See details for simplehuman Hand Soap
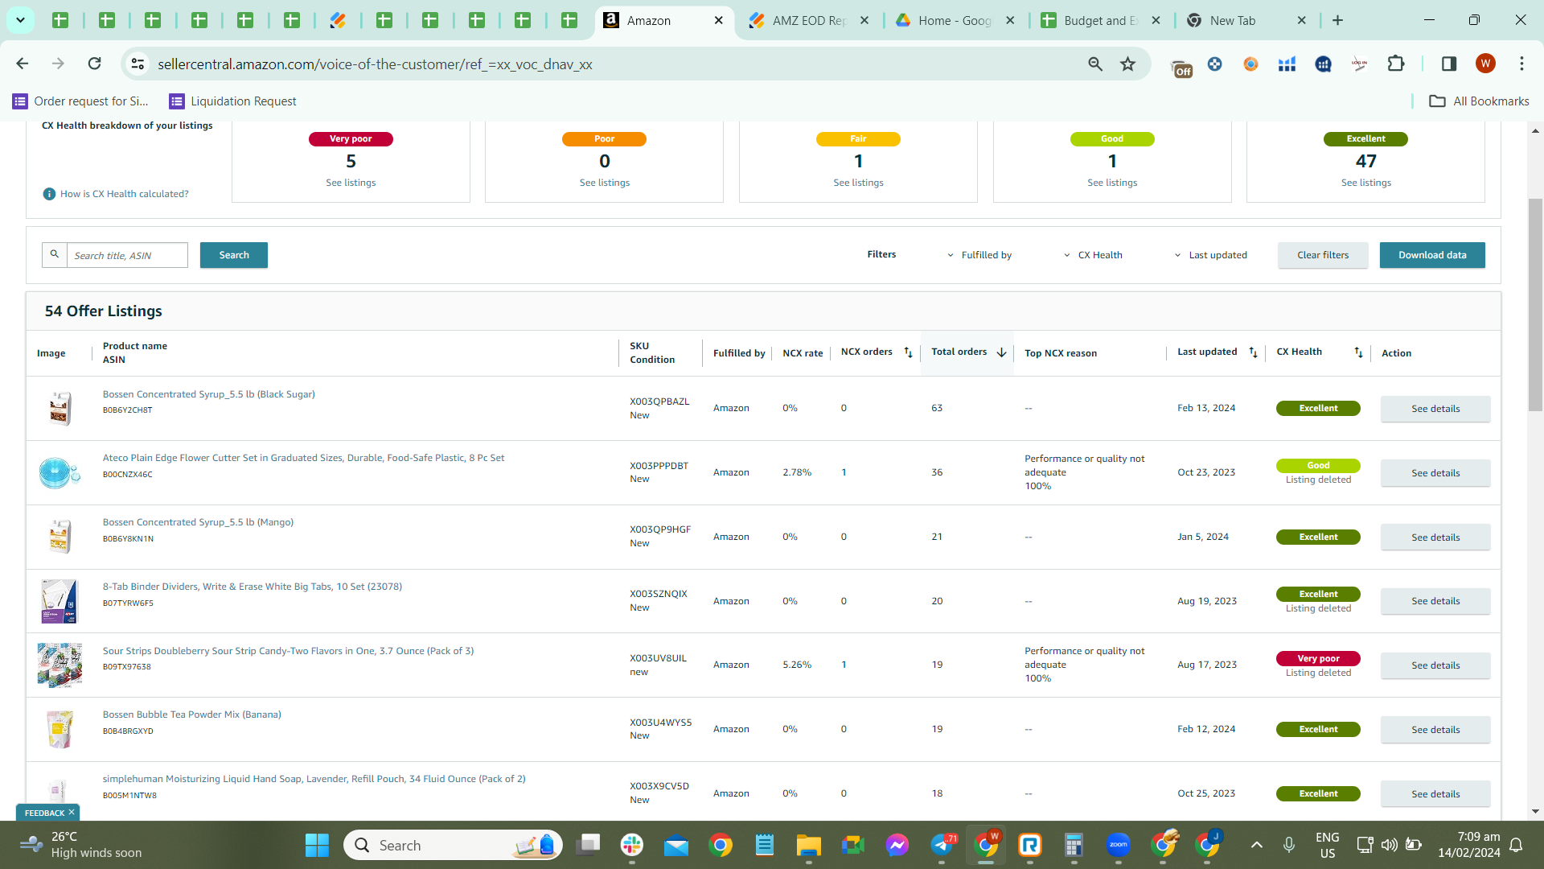The image size is (1544, 869). click(x=1435, y=794)
